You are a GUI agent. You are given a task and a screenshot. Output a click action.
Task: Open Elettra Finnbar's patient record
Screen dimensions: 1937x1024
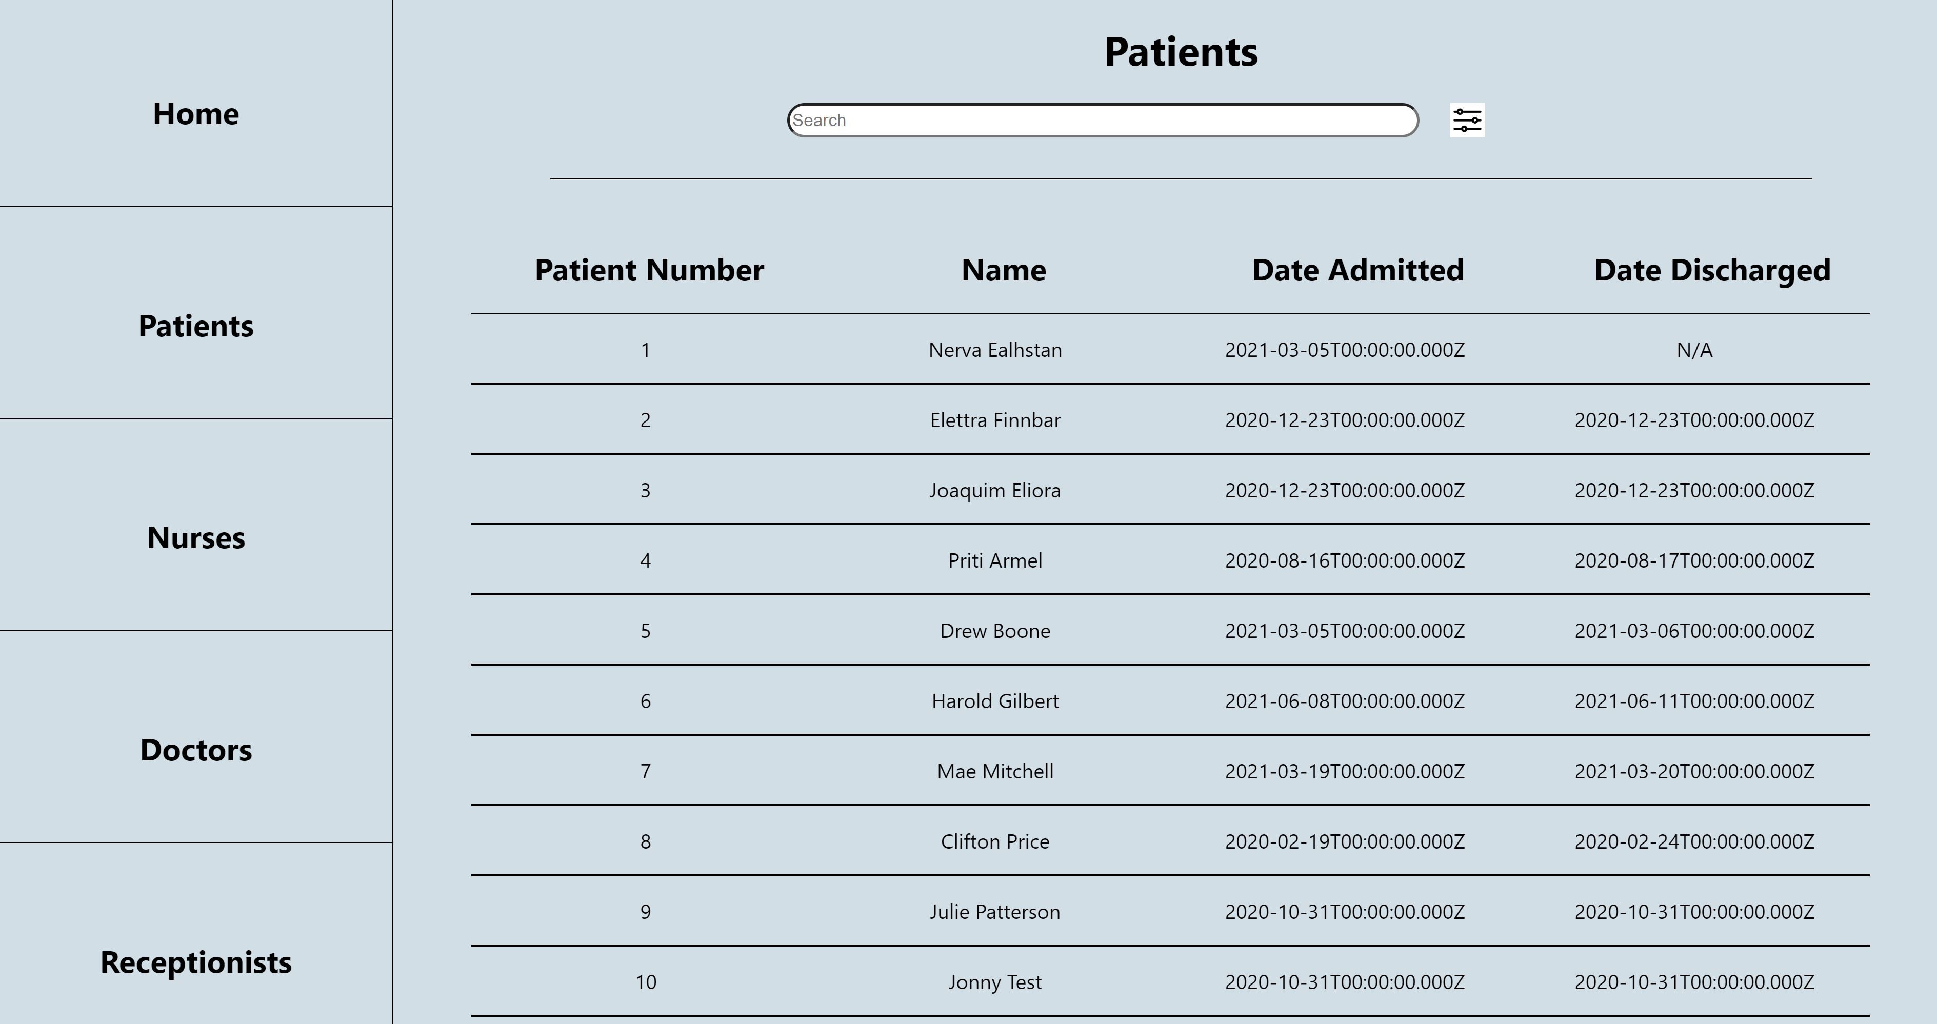(x=995, y=420)
